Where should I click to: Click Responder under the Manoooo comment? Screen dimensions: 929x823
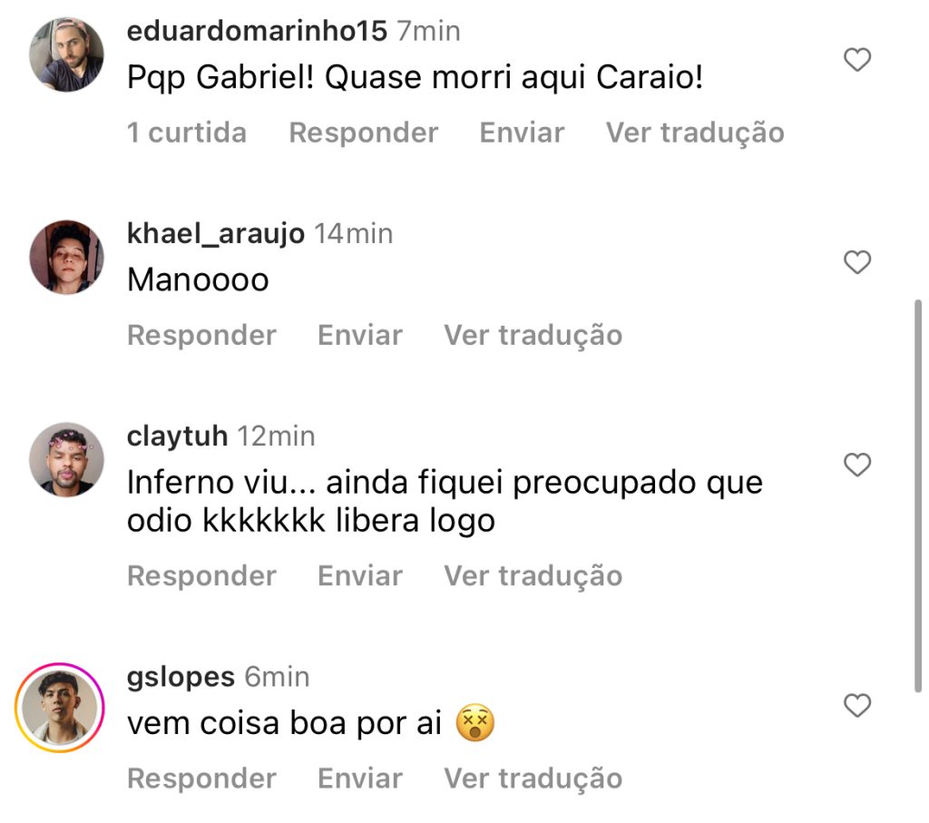pos(201,335)
